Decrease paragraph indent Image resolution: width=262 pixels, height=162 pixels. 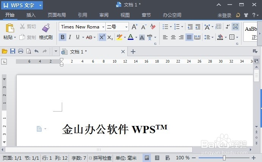click(x=190, y=27)
